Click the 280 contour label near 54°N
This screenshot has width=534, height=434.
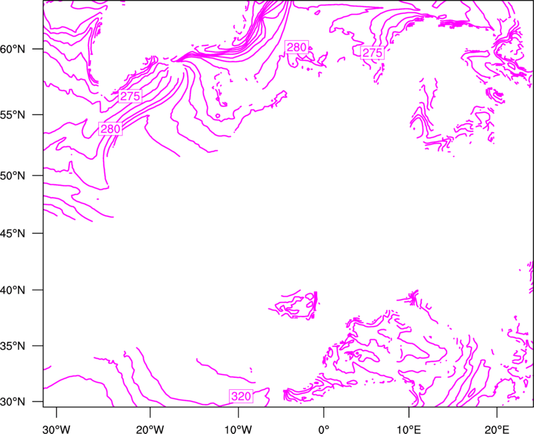[x=110, y=129]
